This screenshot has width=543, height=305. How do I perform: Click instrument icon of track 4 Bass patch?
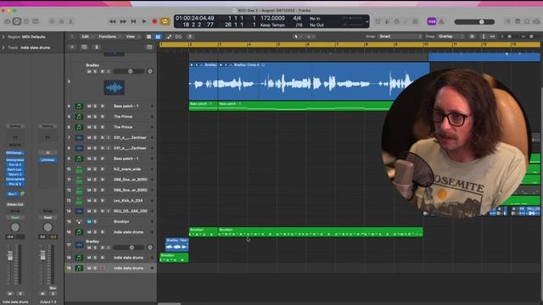pos(79,106)
